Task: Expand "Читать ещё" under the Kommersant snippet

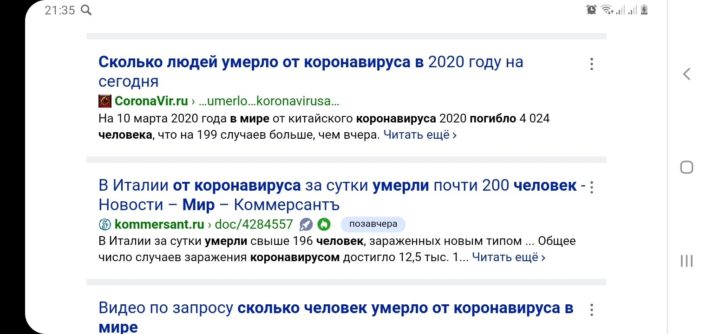Action: (x=509, y=257)
